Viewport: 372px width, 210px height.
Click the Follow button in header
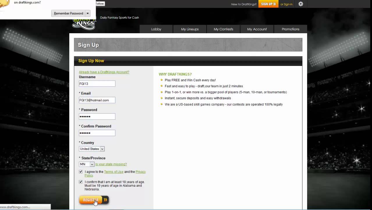pyautogui.click(x=100, y=4)
